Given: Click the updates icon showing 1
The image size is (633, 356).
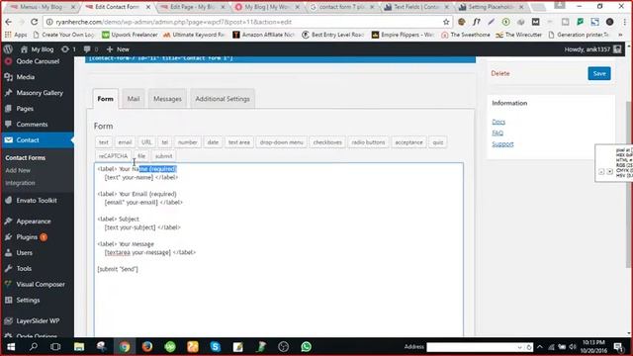Looking at the screenshot, I should (x=68, y=49).
